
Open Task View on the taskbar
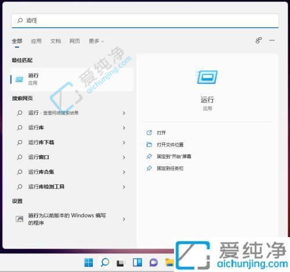pyautogui.click(x=121, y=263)
